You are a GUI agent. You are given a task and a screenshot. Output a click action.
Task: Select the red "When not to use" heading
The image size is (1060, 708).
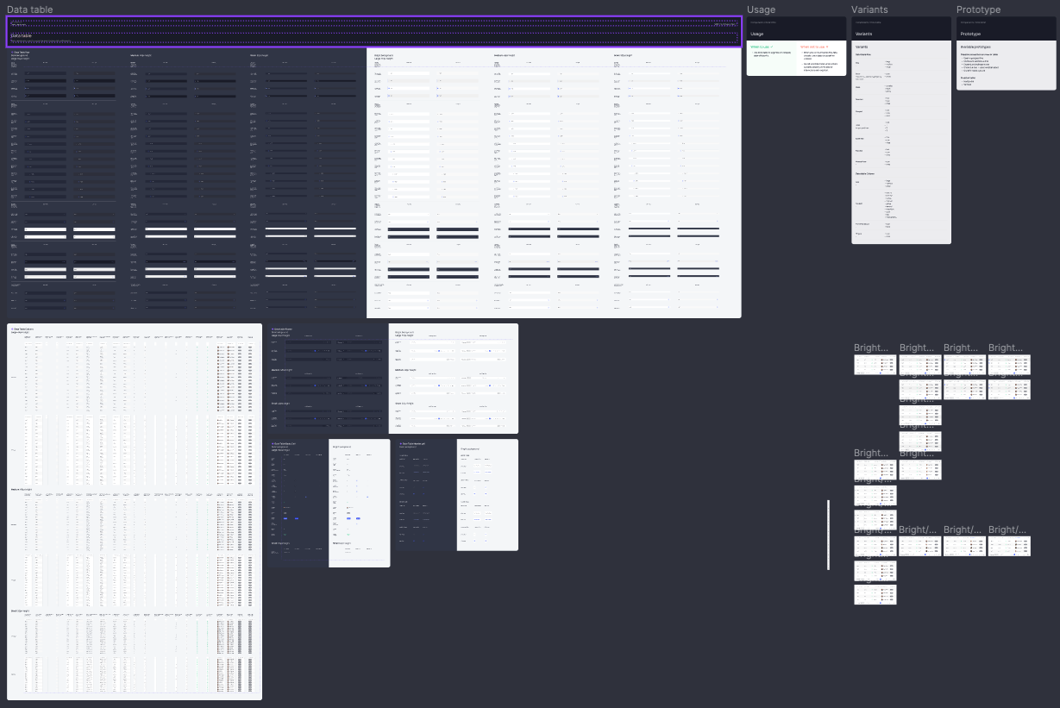(x=814, y=47)
